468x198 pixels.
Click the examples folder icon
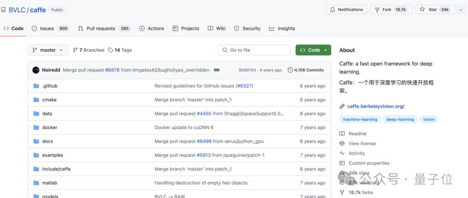[36, 155]
